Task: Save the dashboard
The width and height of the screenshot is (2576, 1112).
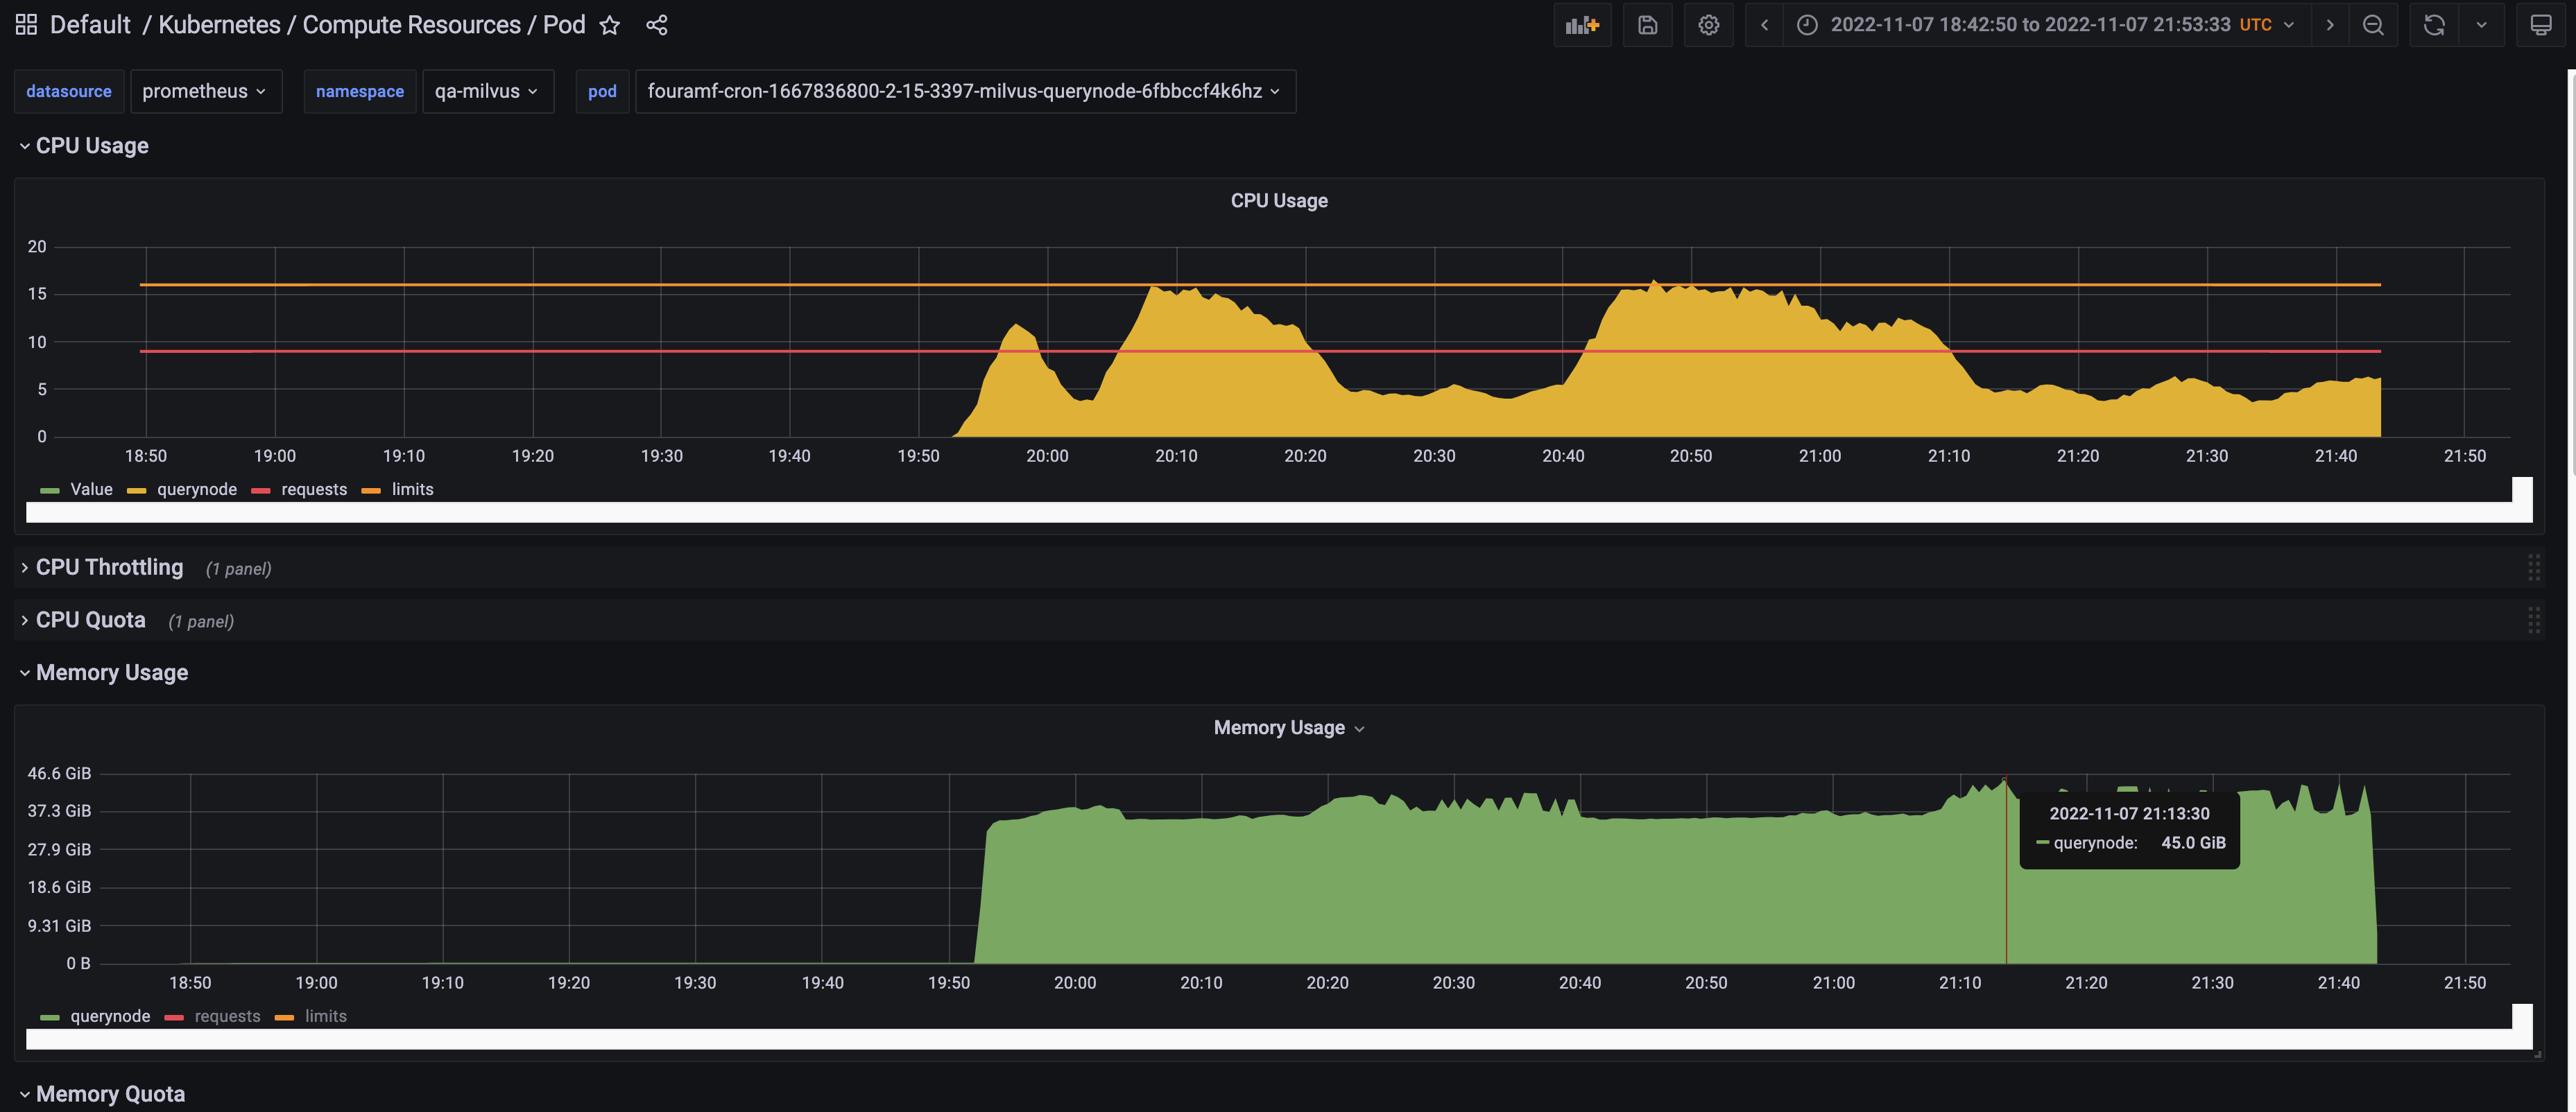Action: (1646, 25)
